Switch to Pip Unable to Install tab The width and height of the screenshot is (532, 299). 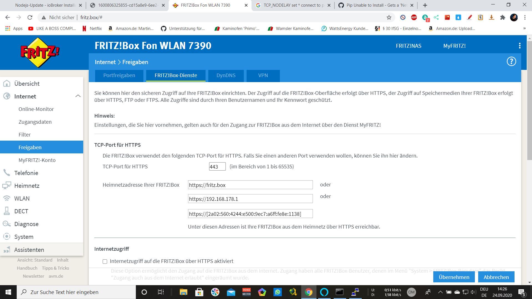tap(376, 5)
